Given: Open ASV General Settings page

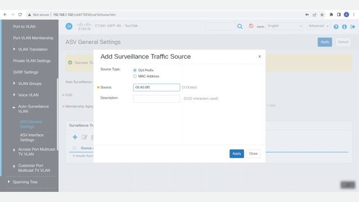Looking at the screenshot, I should click(31, 124).
